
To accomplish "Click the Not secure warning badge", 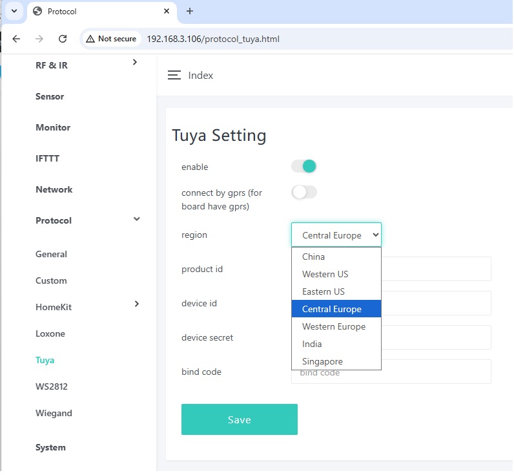I will pyautogui.click(x=111, y=39).
